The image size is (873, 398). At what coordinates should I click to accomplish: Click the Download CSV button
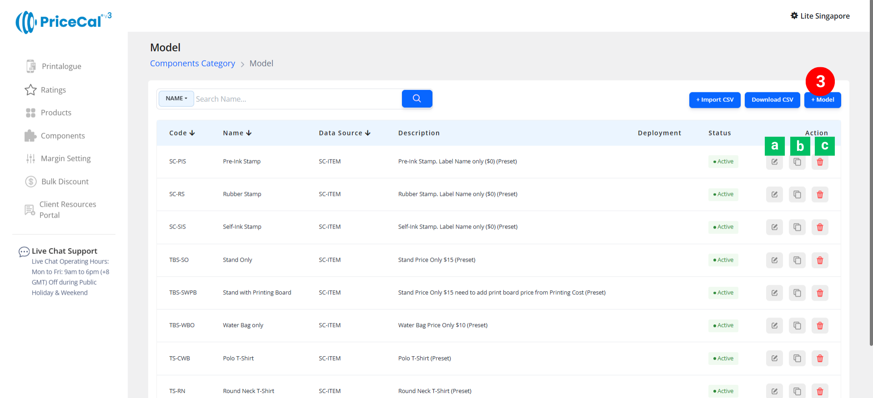772,100
